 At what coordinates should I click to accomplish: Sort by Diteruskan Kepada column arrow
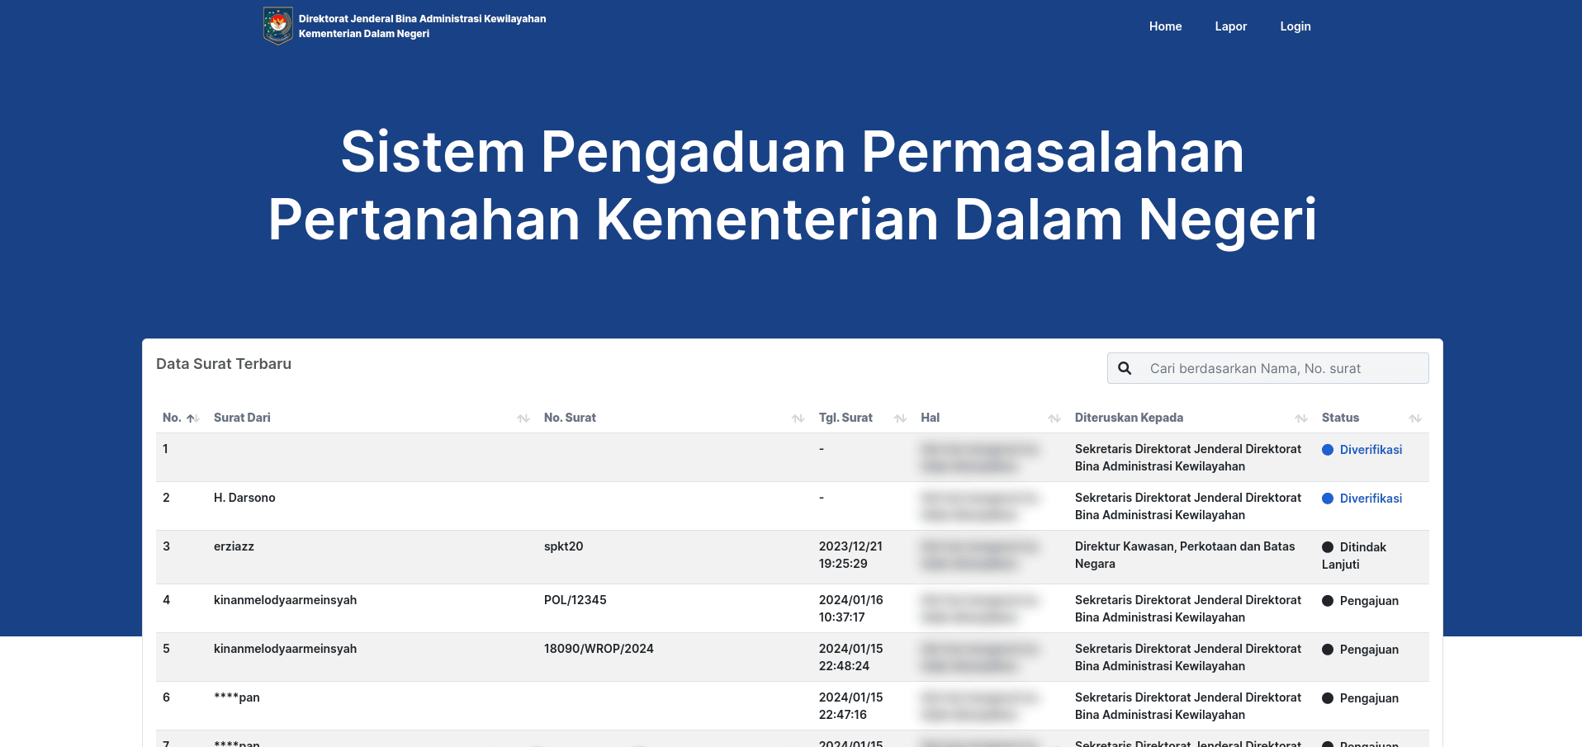tap(1301, 418)
